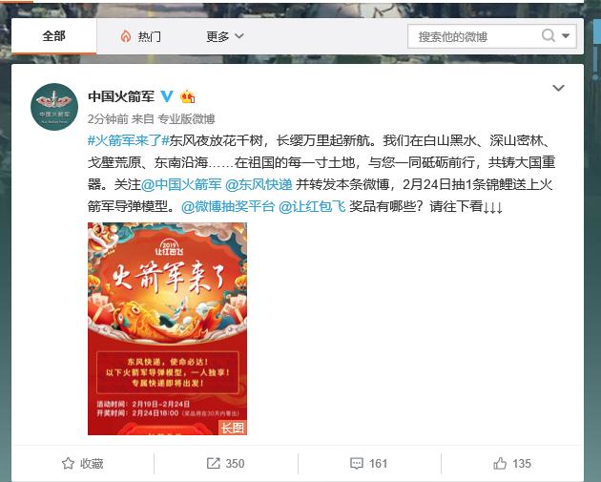This screenshot has width=601, height=482.
Task: Expand the 更多 dropdown
Action: pyautogui.click(x=225, y=37)
